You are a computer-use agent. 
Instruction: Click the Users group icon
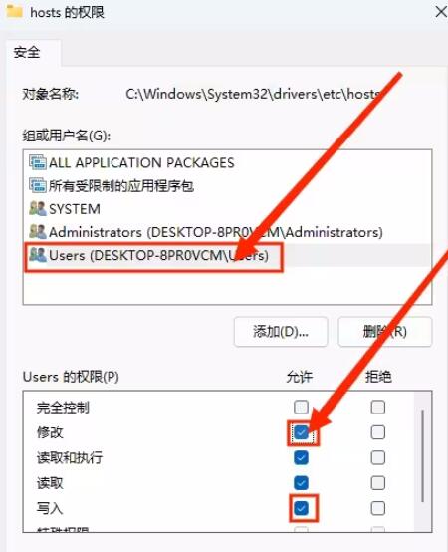(37, 255)
